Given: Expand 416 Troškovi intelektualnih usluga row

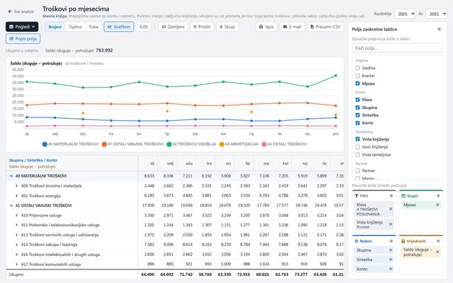Looking at the screenshot, I should [17, 255].
